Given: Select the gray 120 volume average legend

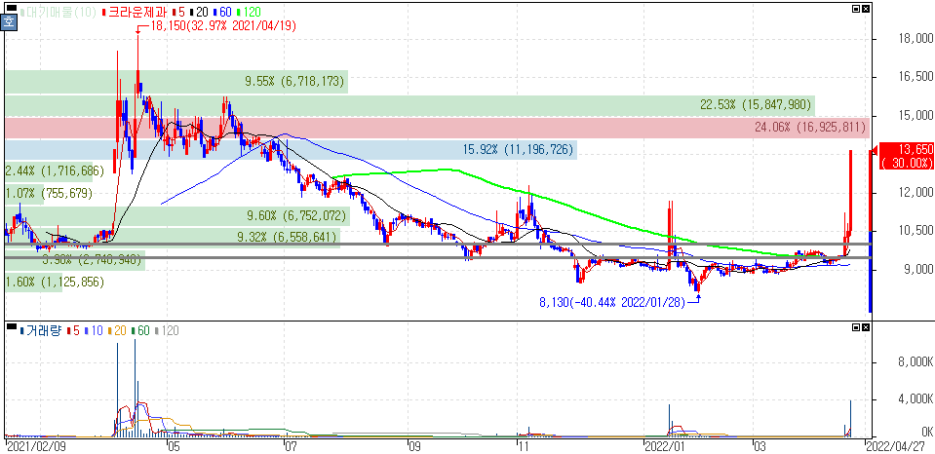Looking at the screenshot, I should tap(168, 330).
